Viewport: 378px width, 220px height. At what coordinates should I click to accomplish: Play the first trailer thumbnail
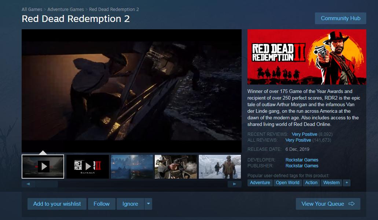tap(43, 167)
